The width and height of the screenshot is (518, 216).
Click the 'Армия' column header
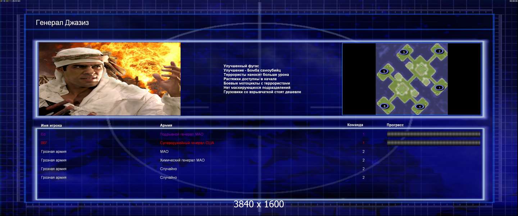[166, 126]
